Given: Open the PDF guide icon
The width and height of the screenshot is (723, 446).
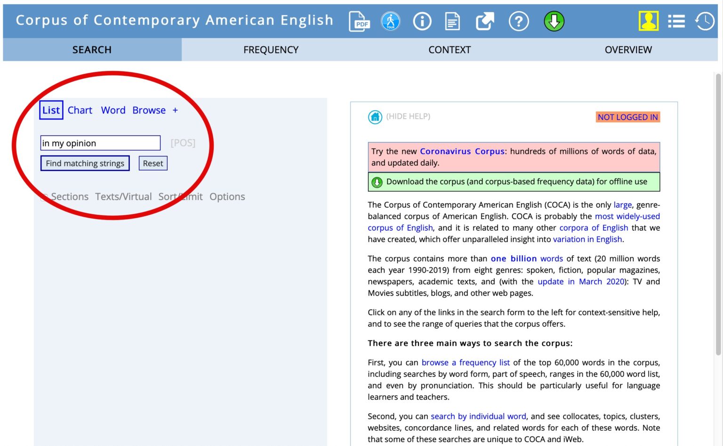Looking at the screenshot, I should point(359,21).
